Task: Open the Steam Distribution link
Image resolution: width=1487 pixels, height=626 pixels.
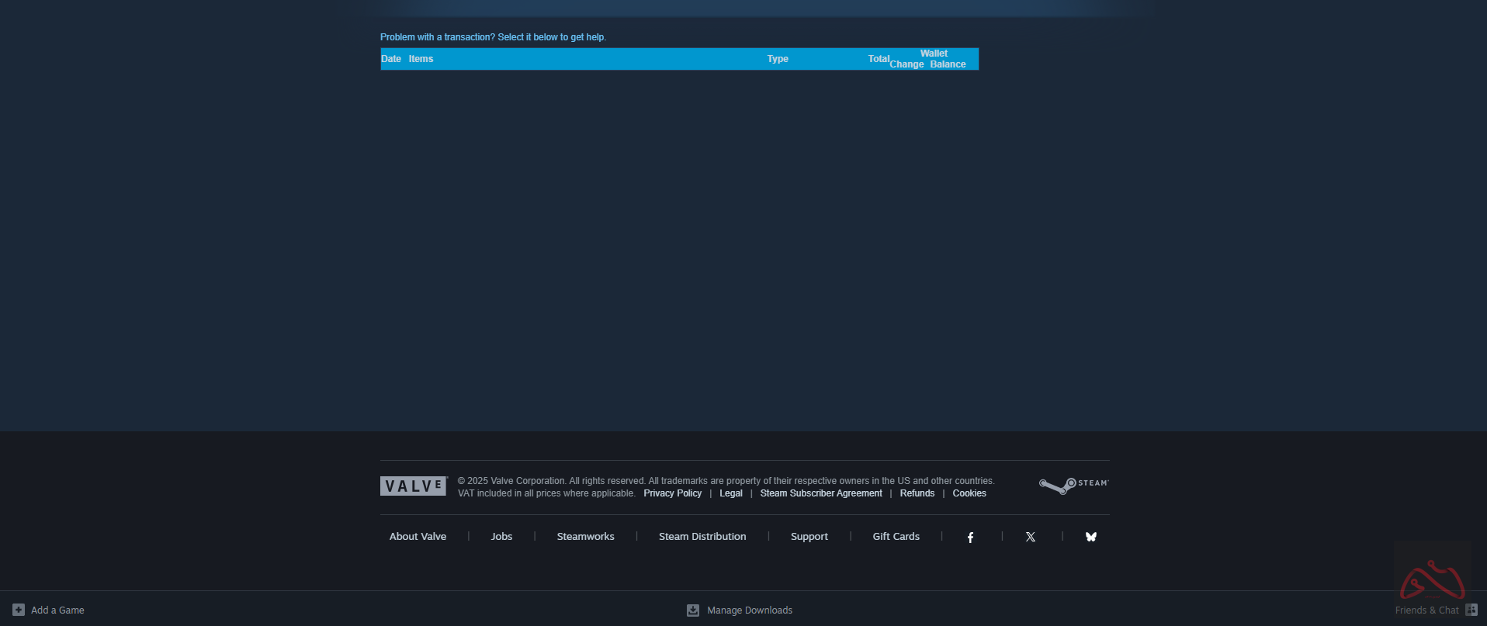Action: pos(702,537)
